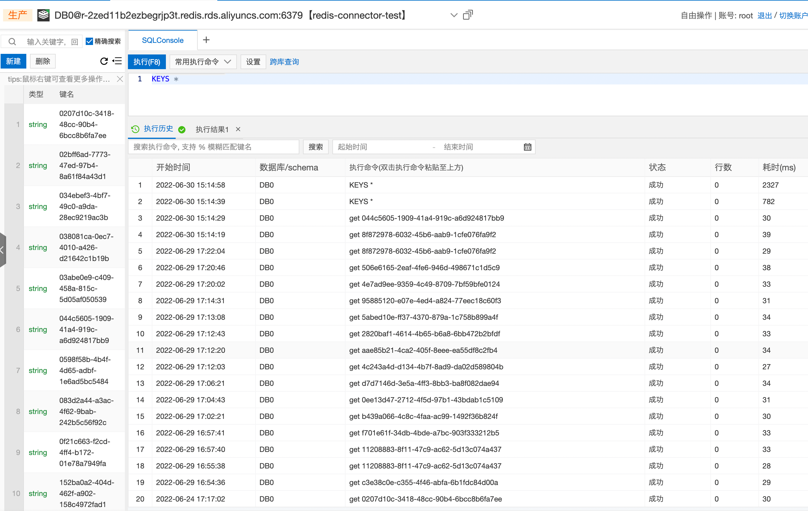Click command get aae85b21-4ca2-405f-8eee-ea55df8c2fb4
Viewport: 808px width, 511px height.
click(x=423, y=350)
